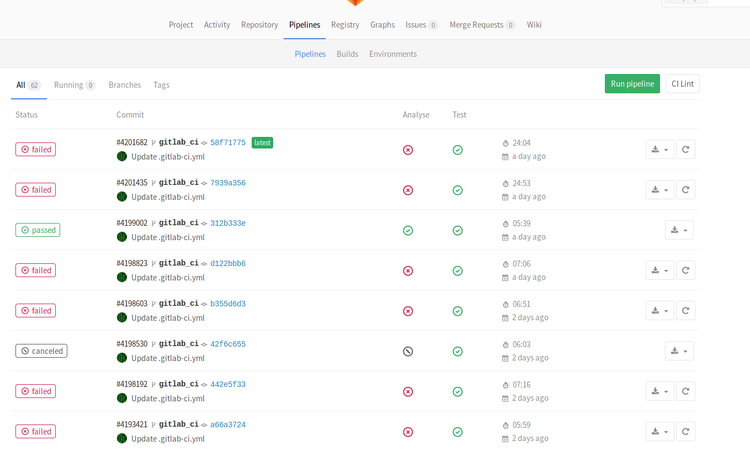Open the Merge Requests tab

pos(482,25)
